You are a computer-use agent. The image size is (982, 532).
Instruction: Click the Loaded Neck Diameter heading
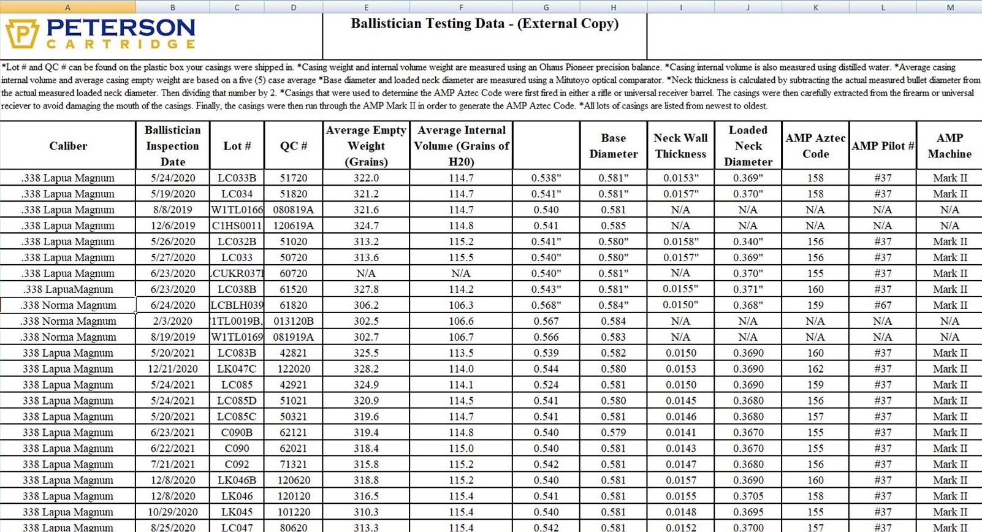748,146
